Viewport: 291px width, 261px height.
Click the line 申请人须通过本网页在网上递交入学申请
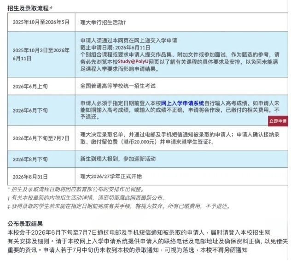[128, 40]
